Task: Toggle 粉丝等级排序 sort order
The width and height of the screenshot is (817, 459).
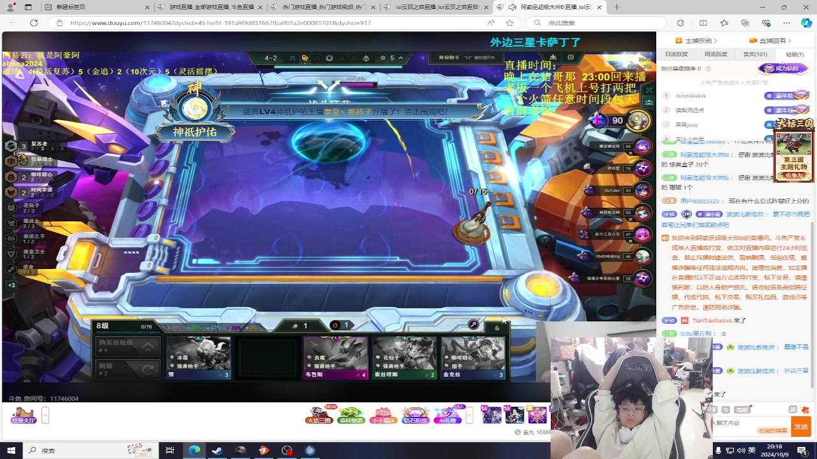Action: click(x=682, y=68)
